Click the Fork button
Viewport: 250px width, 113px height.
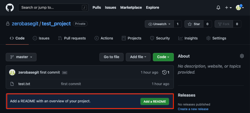(x=224, y=24)
